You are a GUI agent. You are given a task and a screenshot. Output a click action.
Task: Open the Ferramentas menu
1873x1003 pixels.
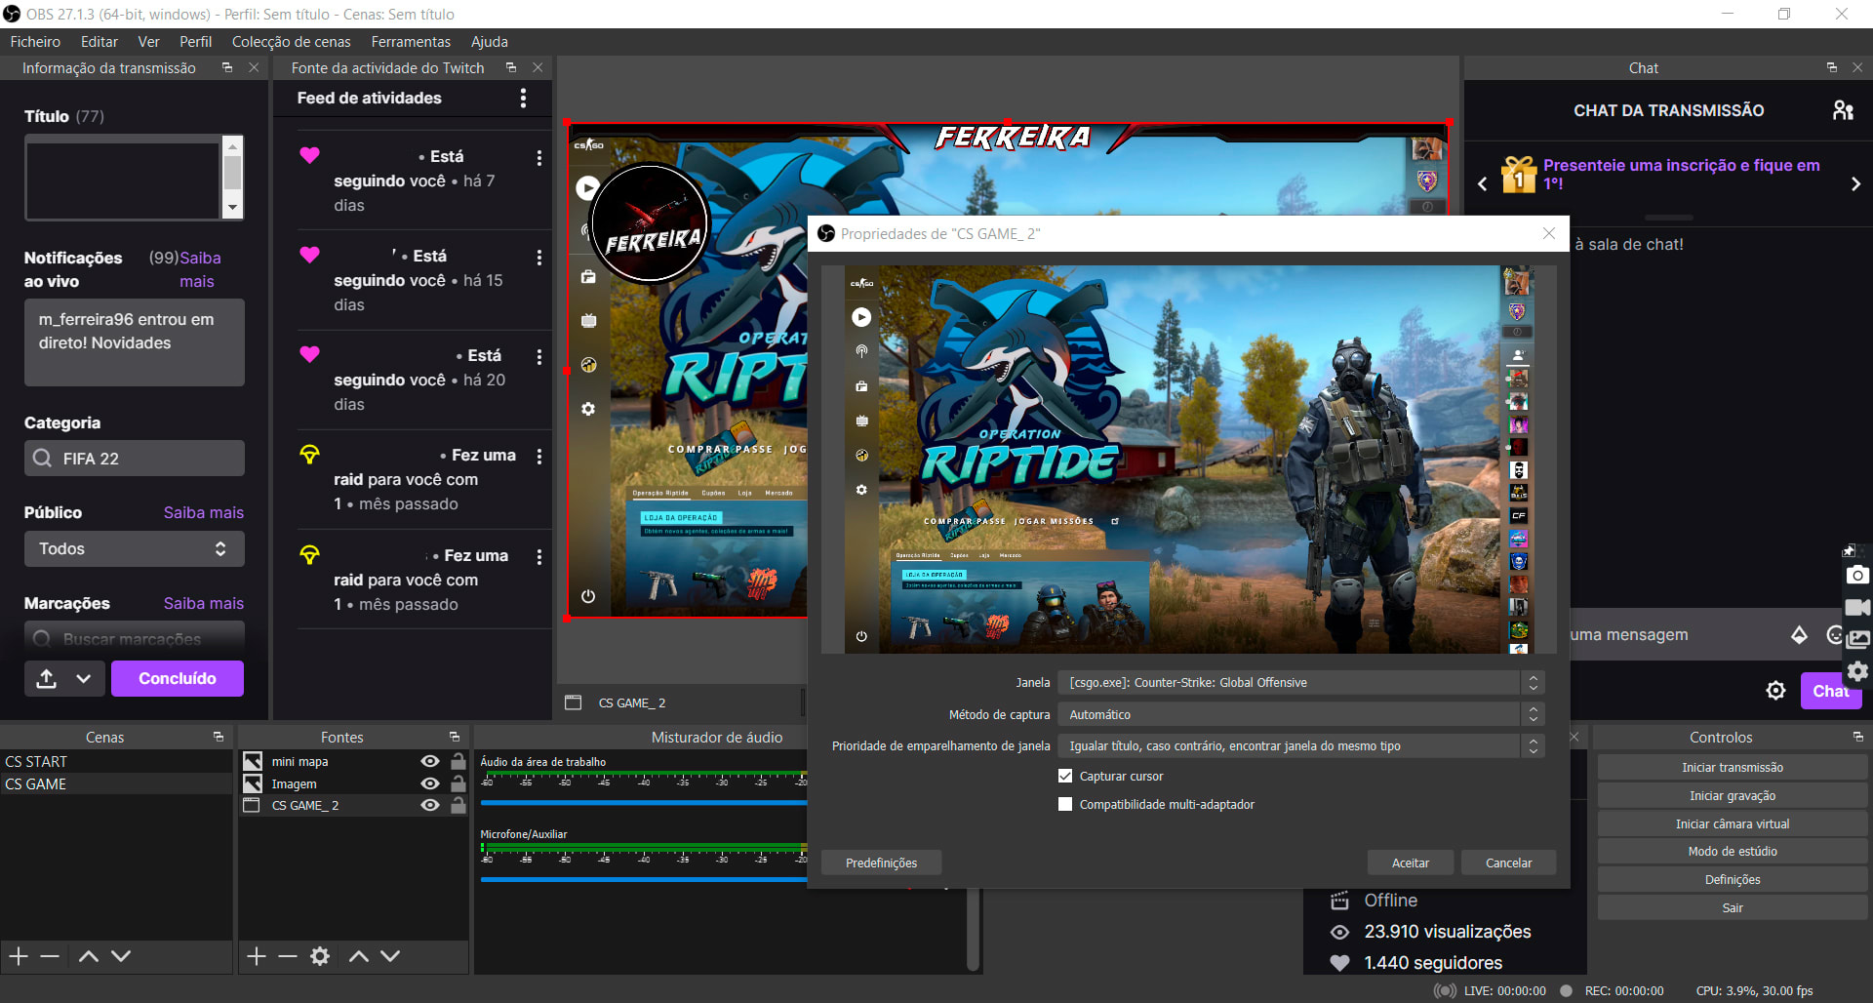point(410,42)
